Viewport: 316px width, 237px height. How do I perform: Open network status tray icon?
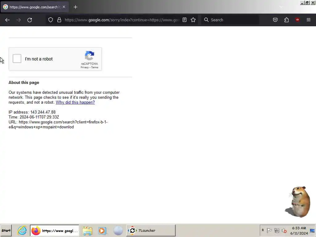click(277, 230)
